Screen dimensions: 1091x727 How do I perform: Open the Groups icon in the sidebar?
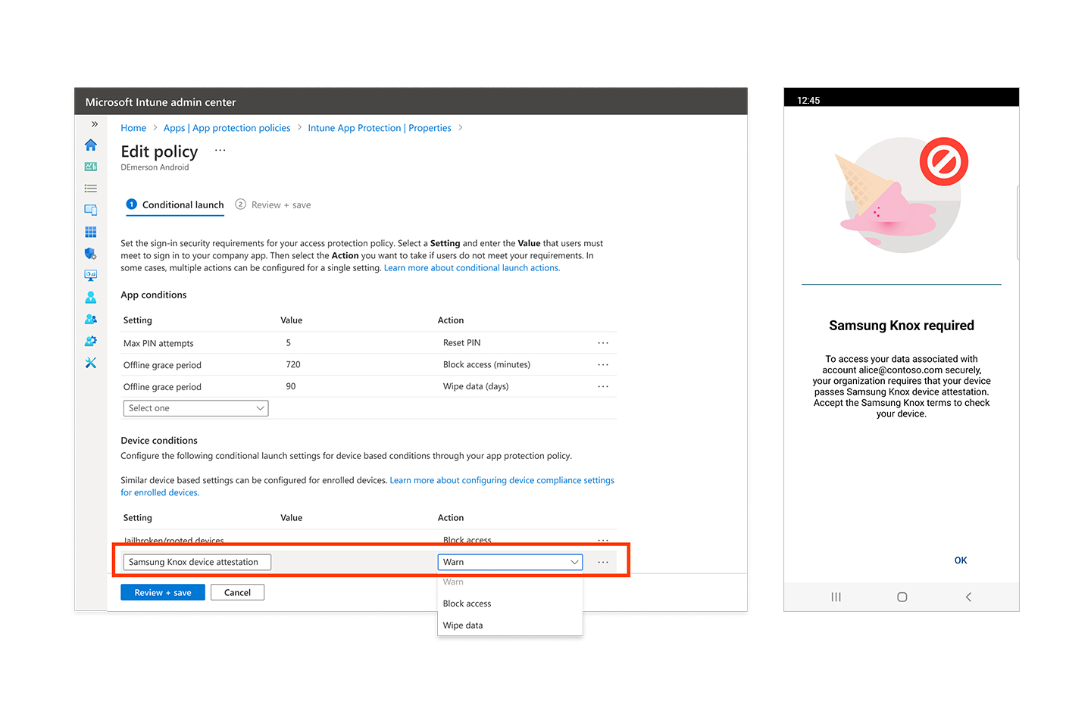tap(91, 319)
